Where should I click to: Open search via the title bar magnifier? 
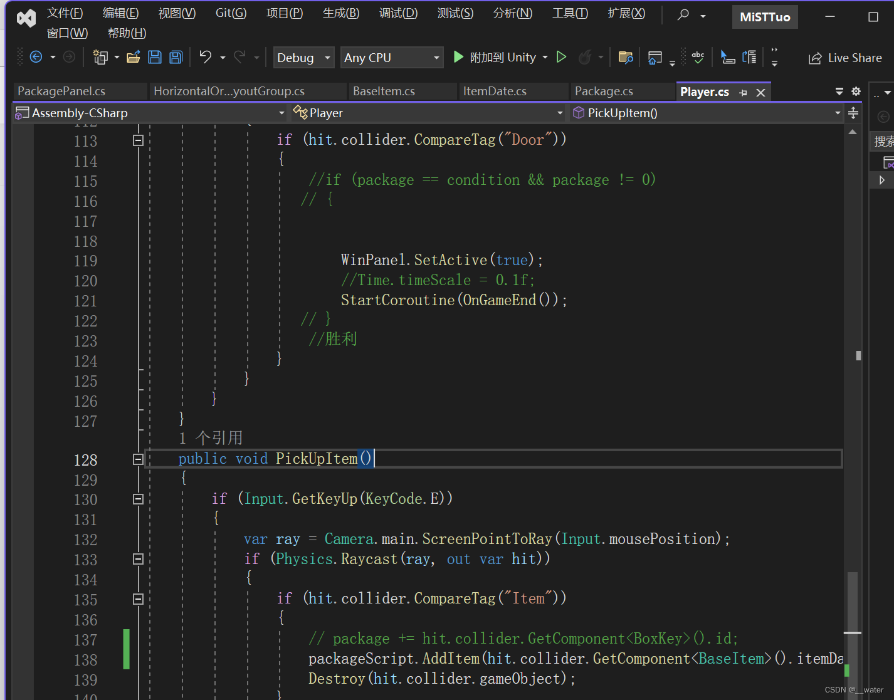click(683, 13)
